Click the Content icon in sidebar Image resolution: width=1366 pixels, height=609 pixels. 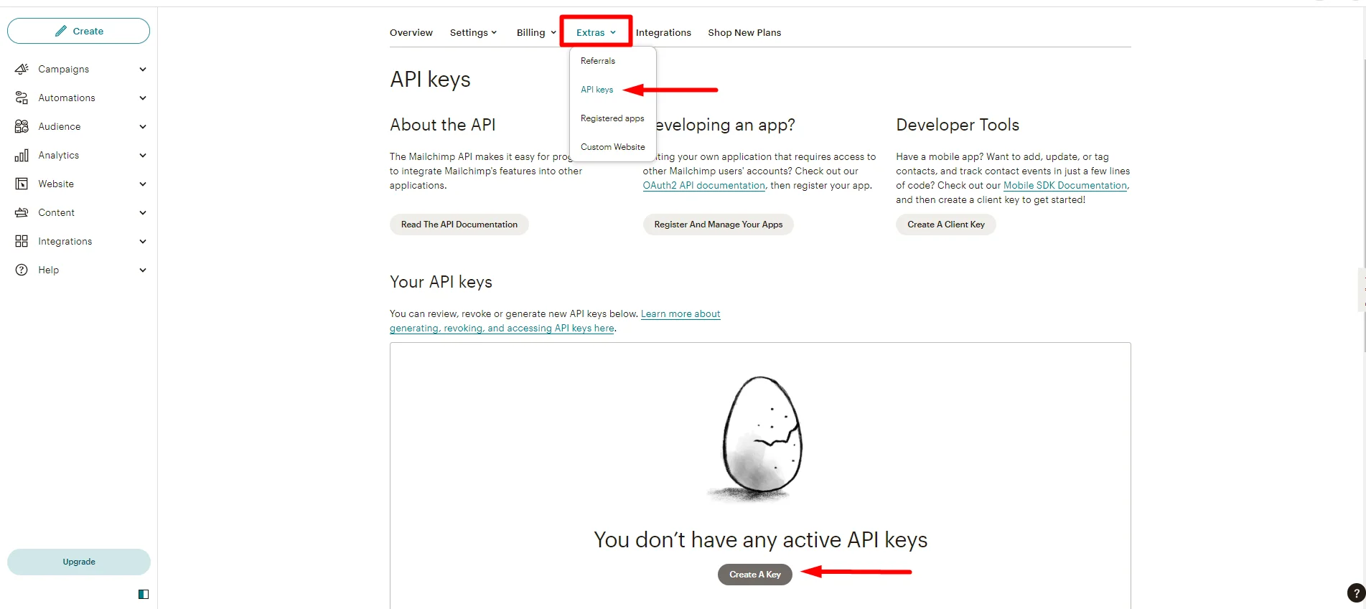(22, 212)
